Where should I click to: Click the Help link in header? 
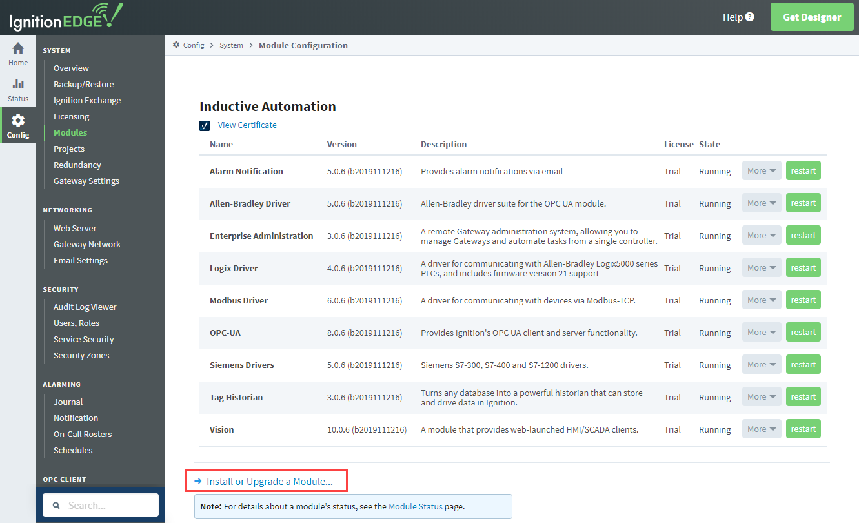click(x=733, y=17)
